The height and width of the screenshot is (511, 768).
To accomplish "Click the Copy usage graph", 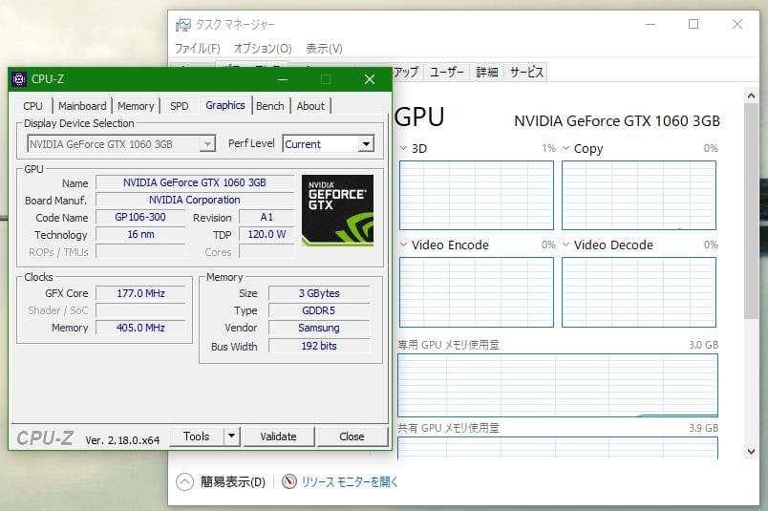I will 639,195.
